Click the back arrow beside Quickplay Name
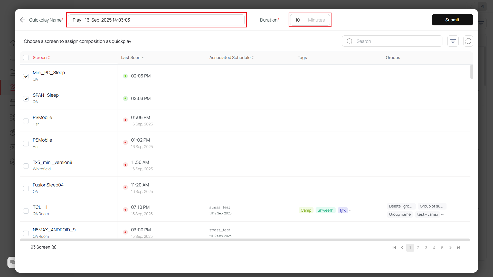The width and height of the screenshot is (493, 277). click(23, 20)
